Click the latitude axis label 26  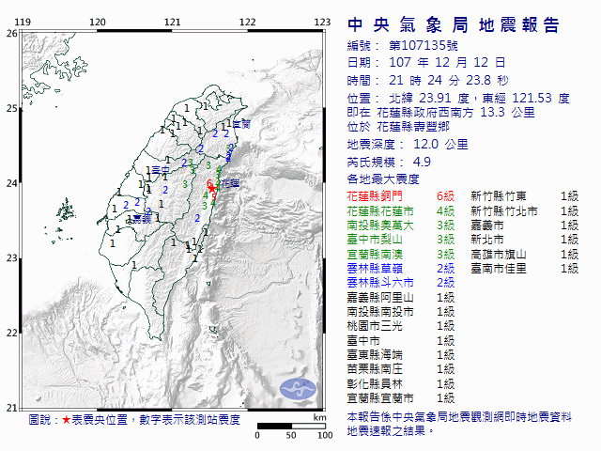(11, 34)
